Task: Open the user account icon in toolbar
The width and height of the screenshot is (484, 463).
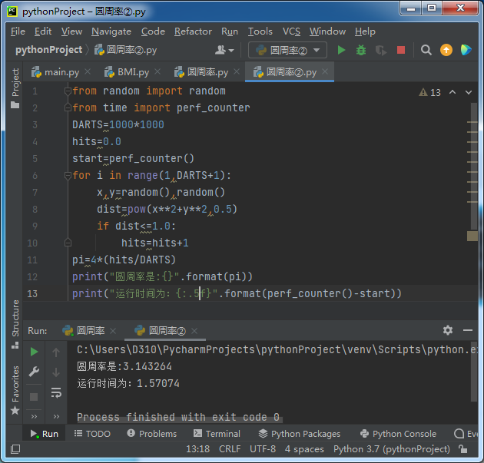Action: (224, 50)
